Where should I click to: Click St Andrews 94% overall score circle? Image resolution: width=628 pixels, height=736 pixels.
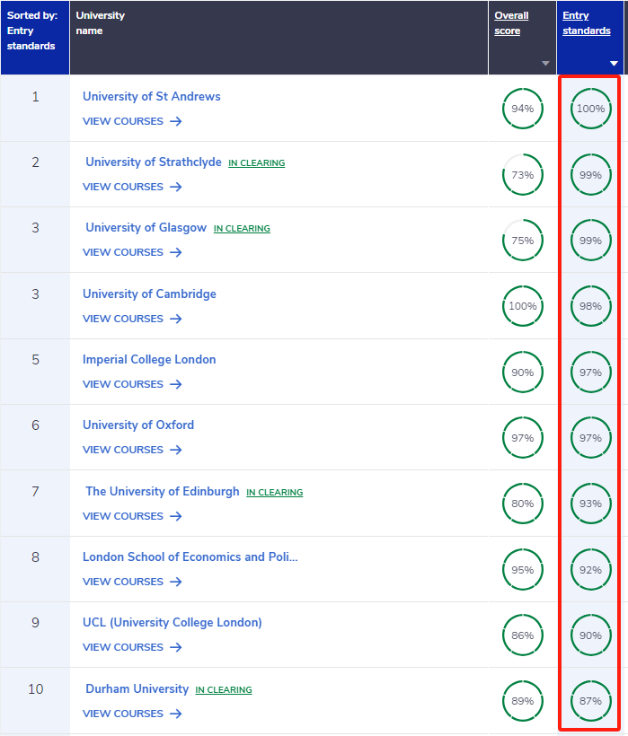point(523,109)
